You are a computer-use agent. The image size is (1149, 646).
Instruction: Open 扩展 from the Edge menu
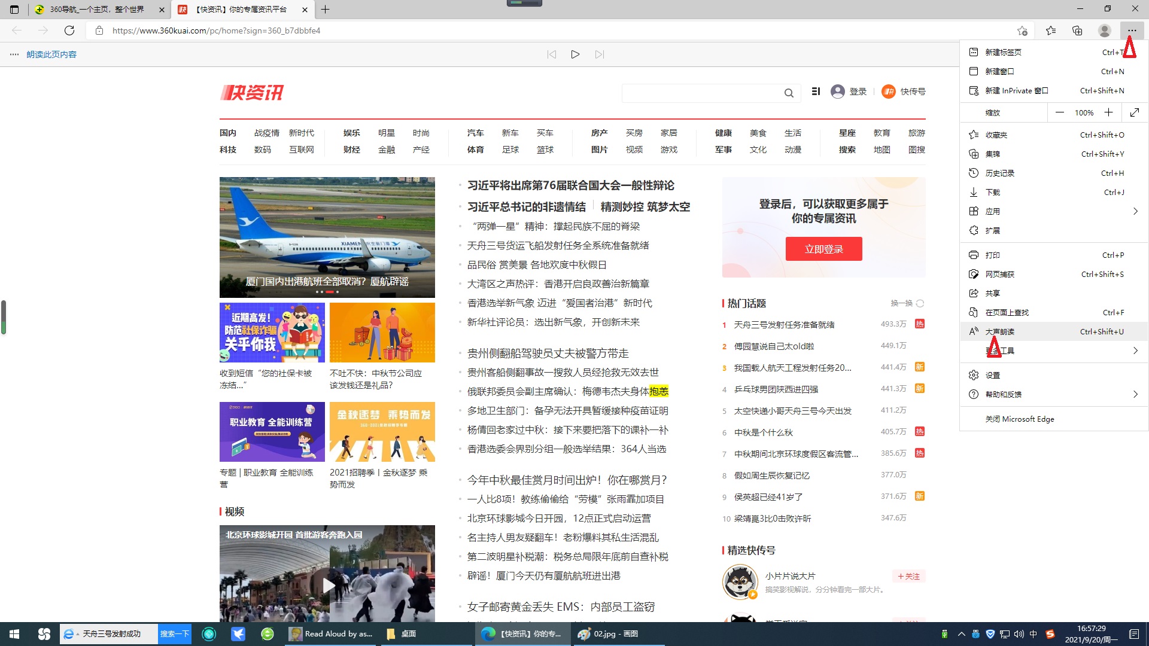pyautogui.click(x=1053, y=230)
